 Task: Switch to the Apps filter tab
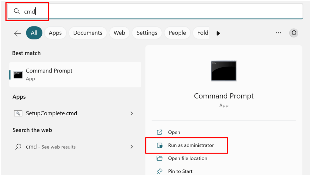tap(55, 33)
